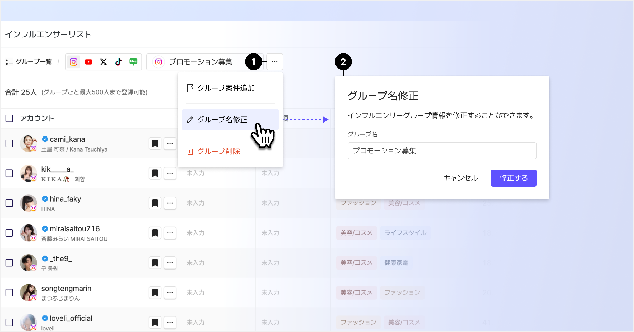The width and height of the screenshot is (634, 332).
Task: Select miraisaitou716 row checkbox
Action: pyautogui.click(x=9, y=233)
